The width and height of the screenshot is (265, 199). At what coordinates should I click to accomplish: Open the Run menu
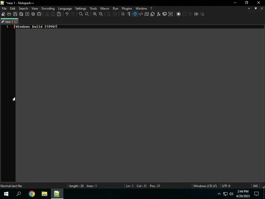pos(116,9)
